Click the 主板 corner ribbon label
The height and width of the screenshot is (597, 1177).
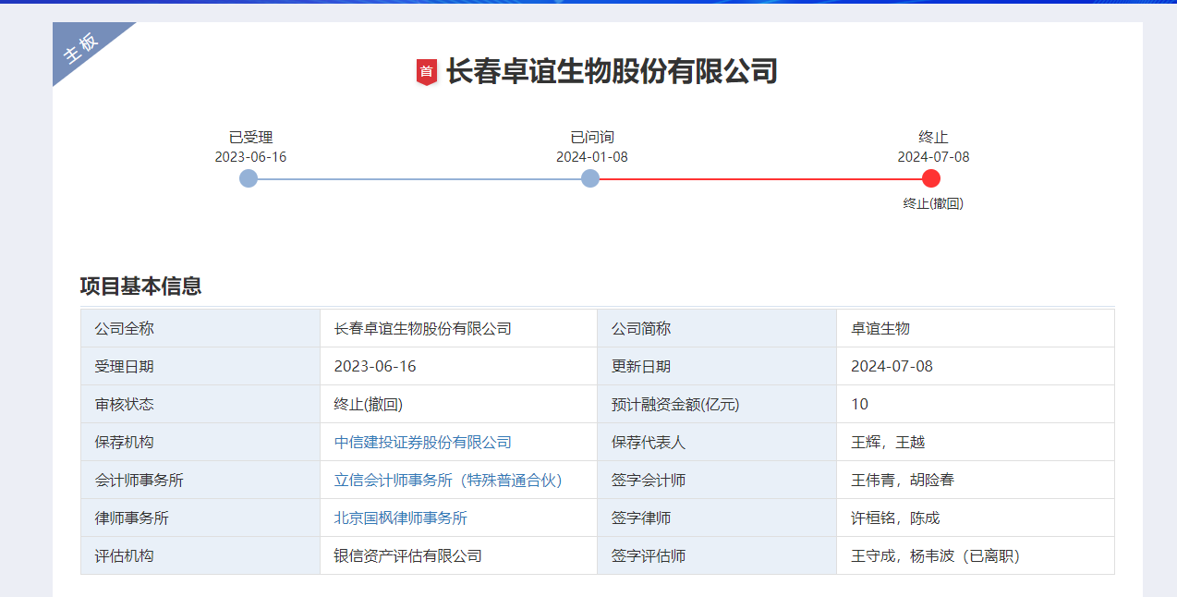[x=80, y=48]
